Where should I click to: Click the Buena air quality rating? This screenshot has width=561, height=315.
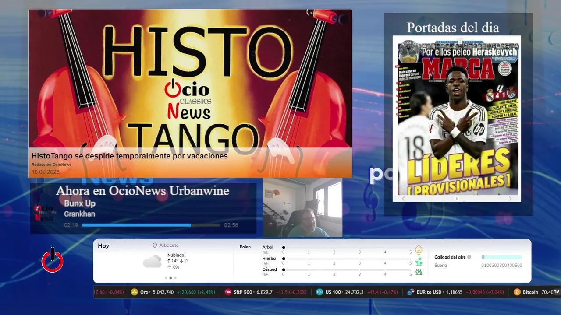tap(440, 265)
